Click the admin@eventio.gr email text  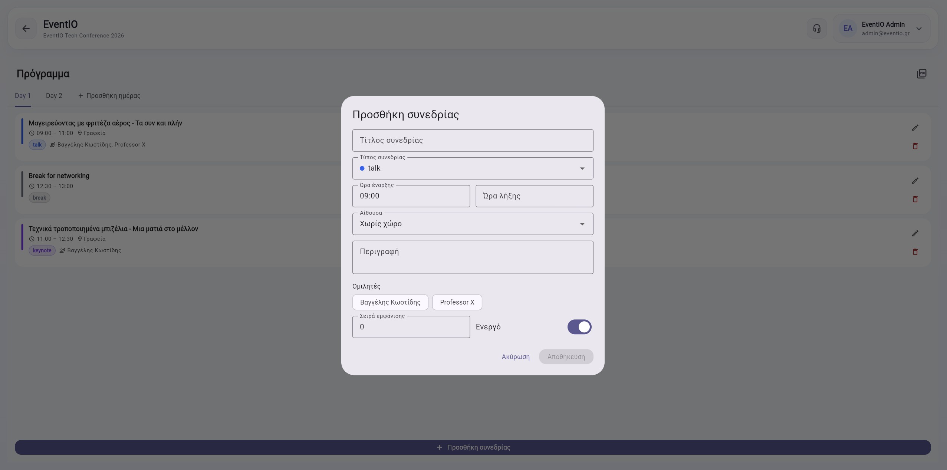click(885, 33)
